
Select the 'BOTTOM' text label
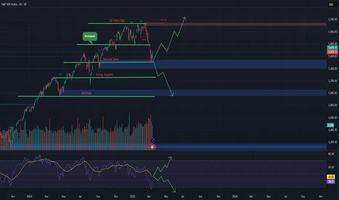[86, 93]
